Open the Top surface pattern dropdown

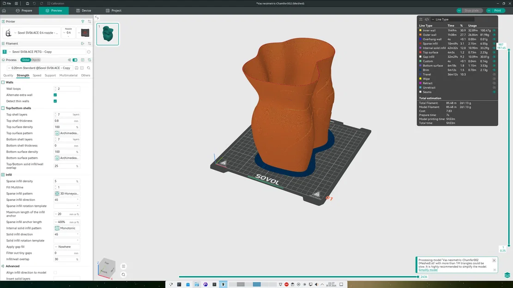click(67, 133)
